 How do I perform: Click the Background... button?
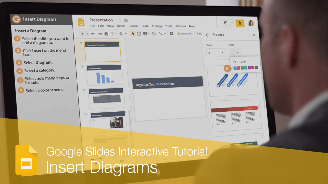185,33
